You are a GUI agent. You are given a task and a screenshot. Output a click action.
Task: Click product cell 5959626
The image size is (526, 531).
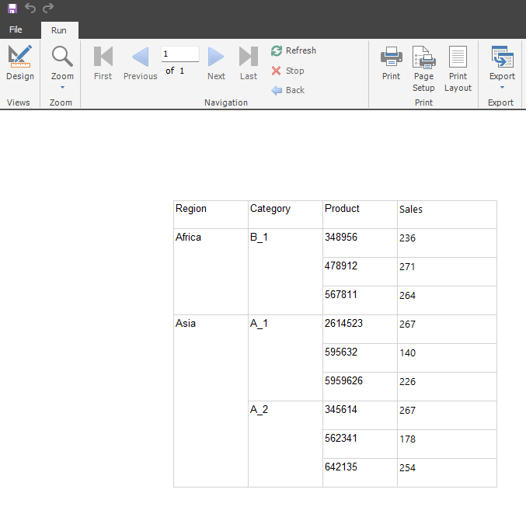[x=360, y=387]
